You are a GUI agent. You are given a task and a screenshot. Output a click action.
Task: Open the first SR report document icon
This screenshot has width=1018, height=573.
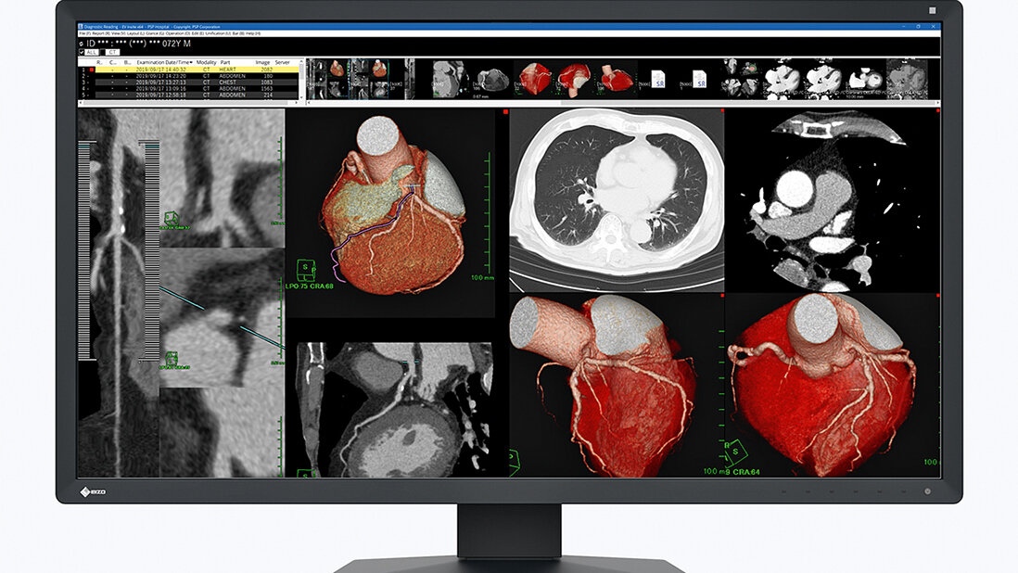pos(657,81)
